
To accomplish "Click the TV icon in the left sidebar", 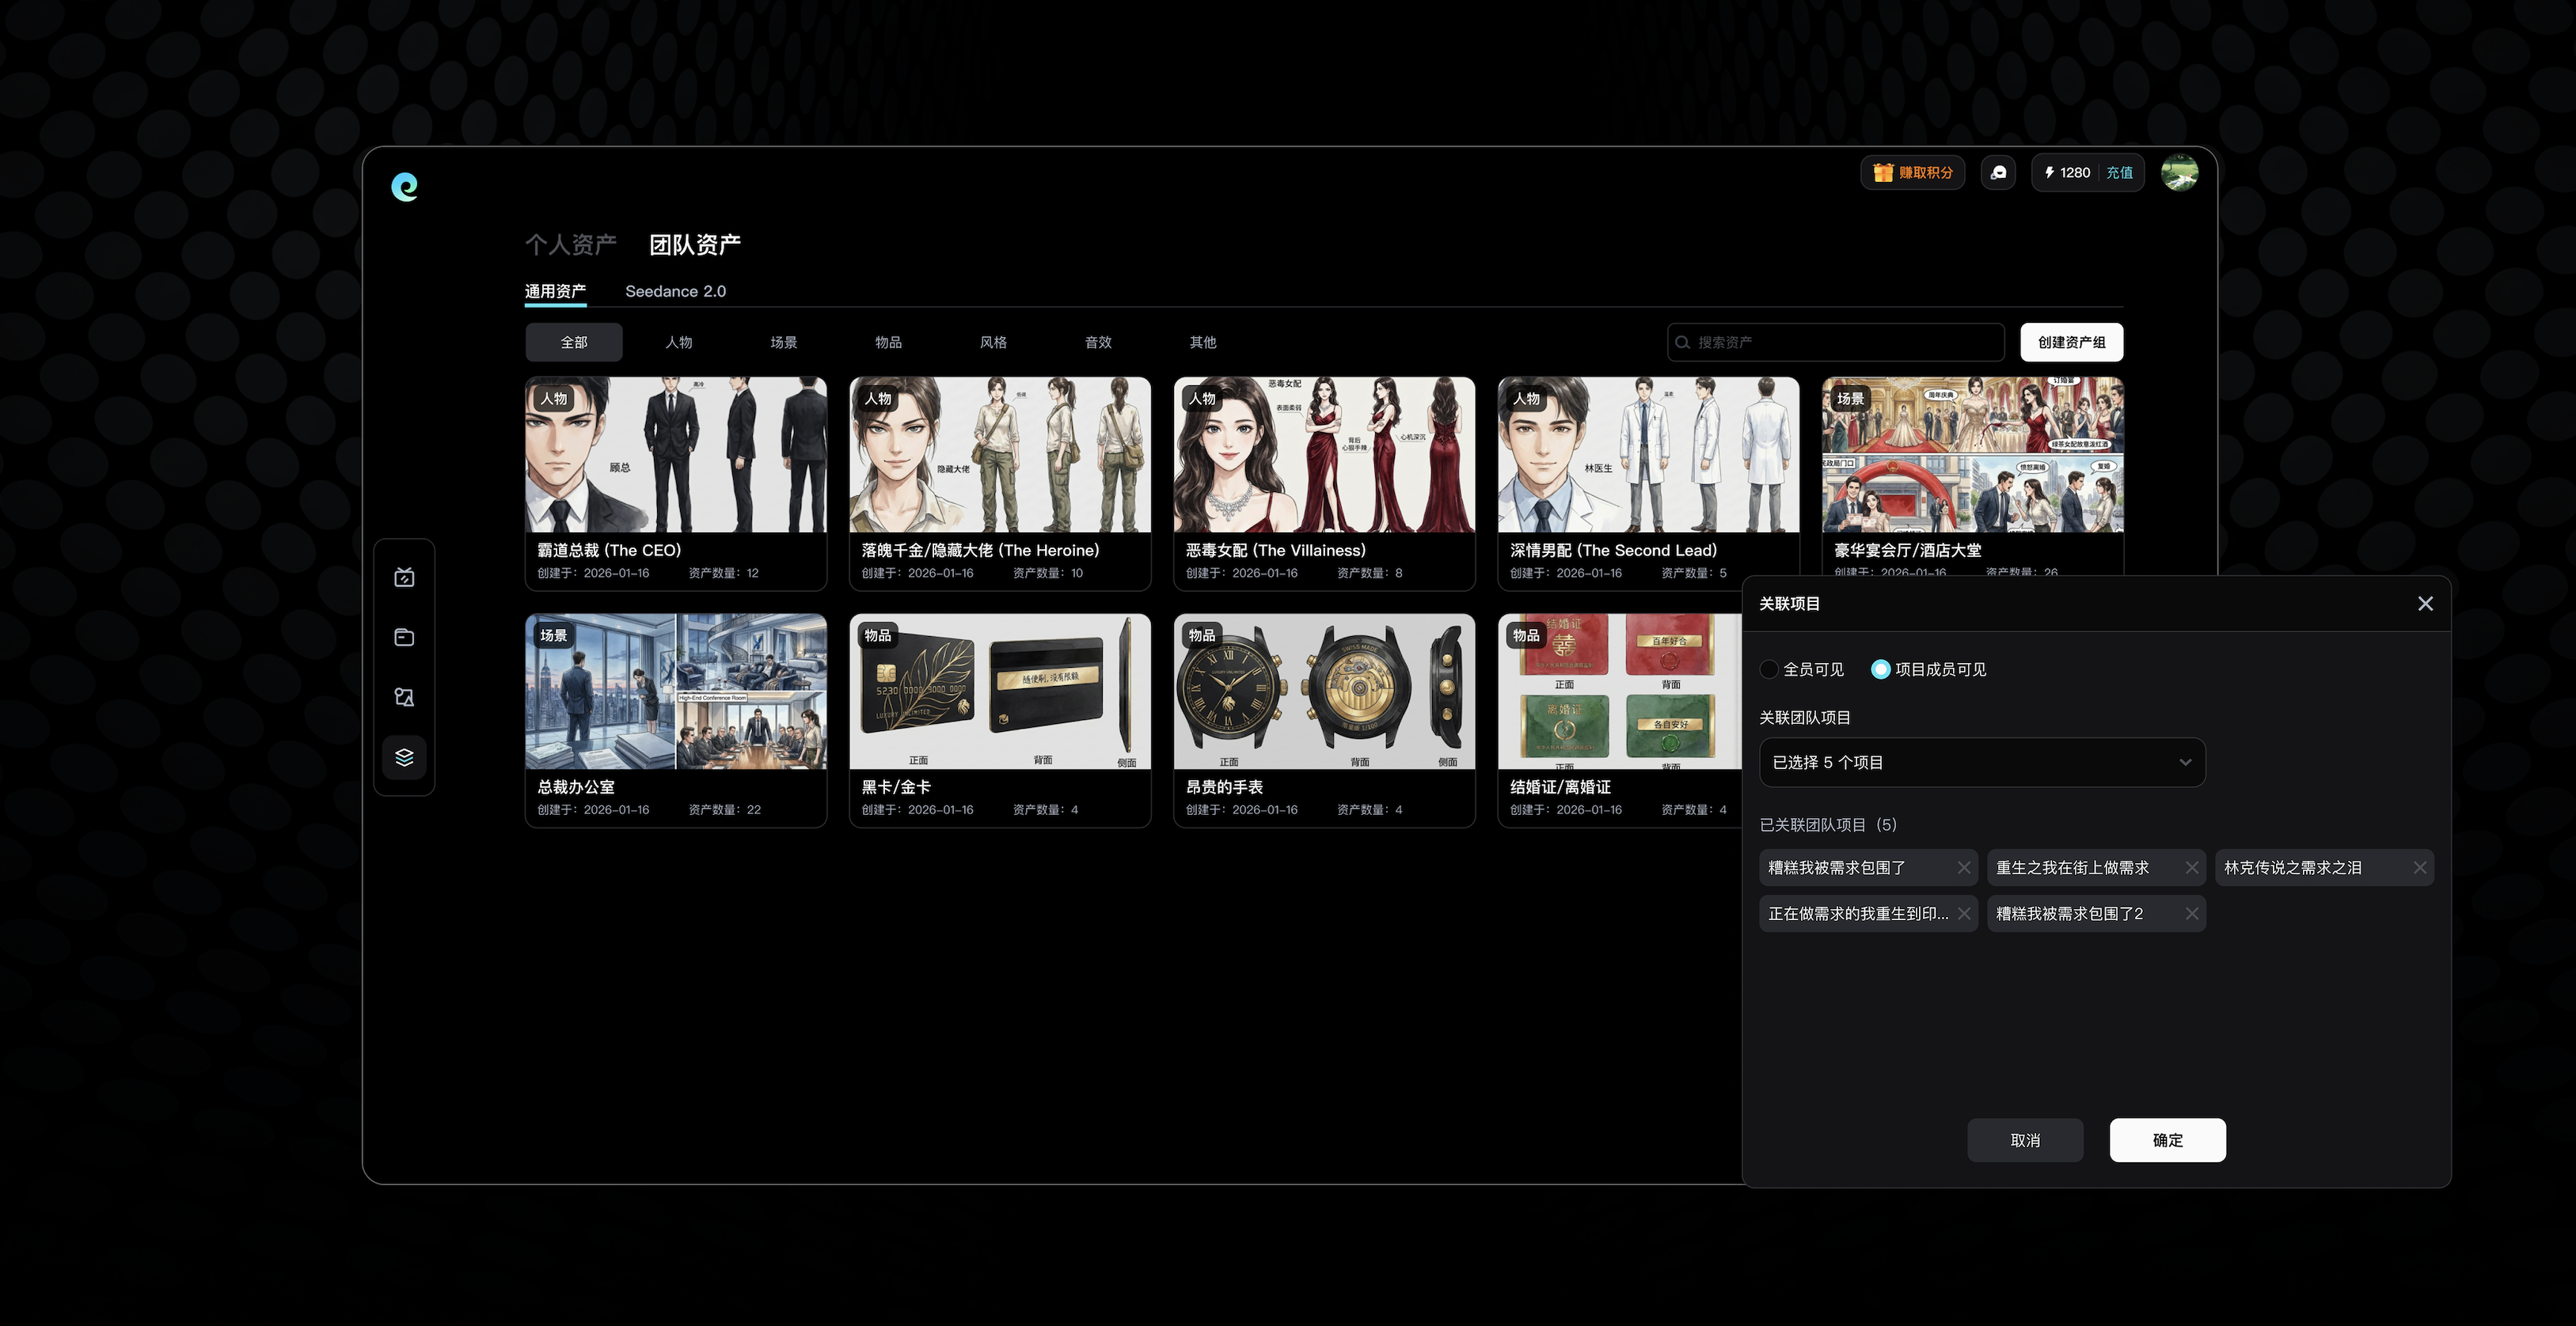I will [x=404, y=578].
